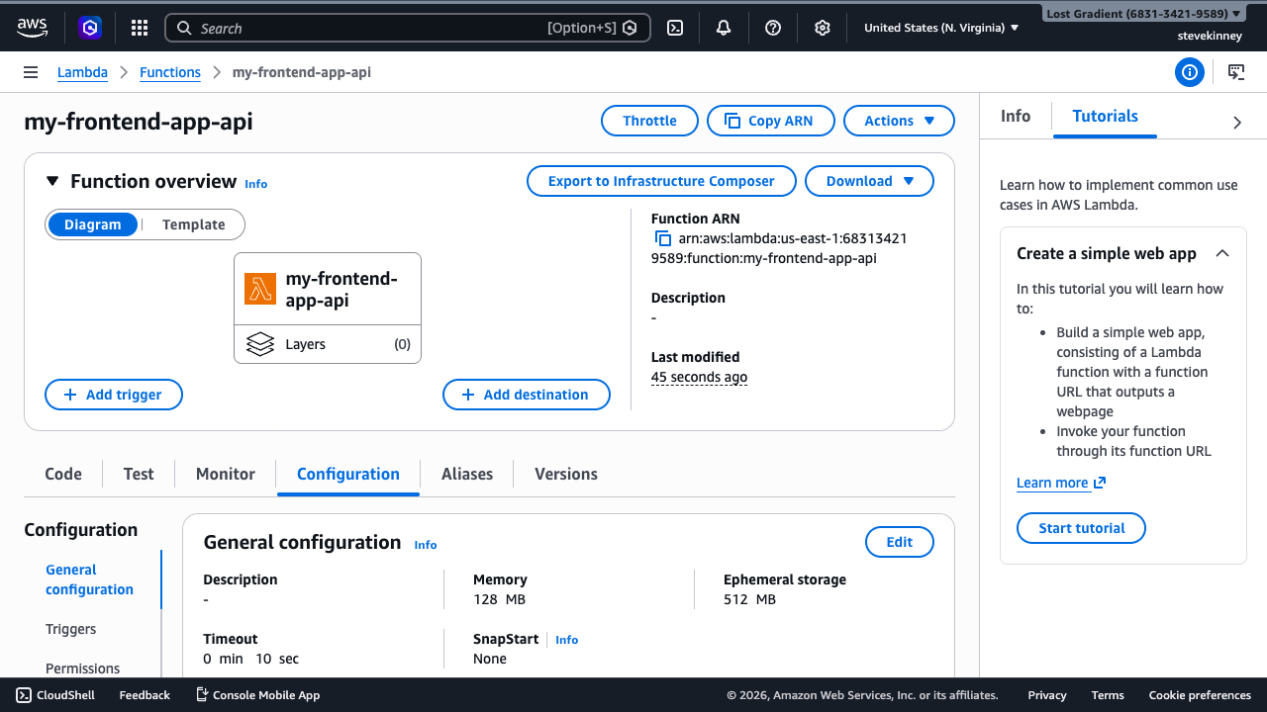Open the Lost Gradient account menu

click(x=1144, y=14)
